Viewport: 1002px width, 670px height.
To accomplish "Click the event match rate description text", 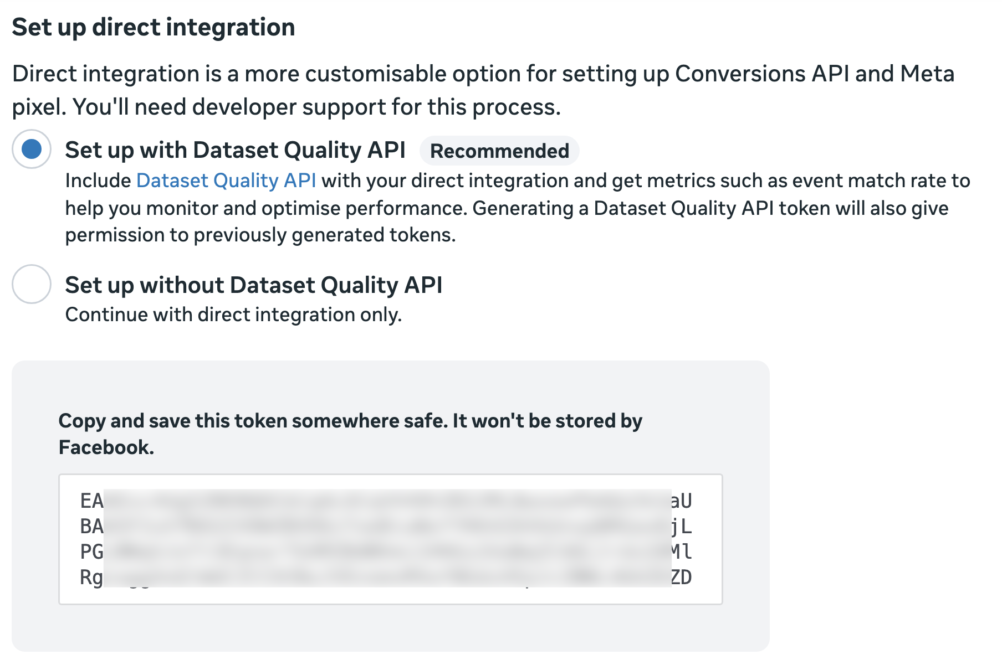I will (x=518, y=208).
